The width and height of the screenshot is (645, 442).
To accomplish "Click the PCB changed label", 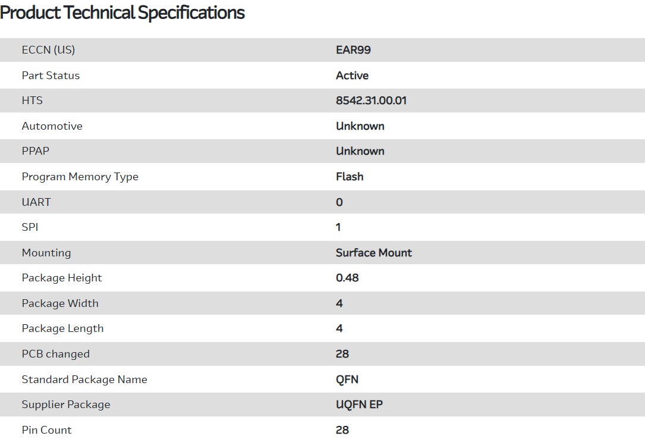I will point(55,354).
